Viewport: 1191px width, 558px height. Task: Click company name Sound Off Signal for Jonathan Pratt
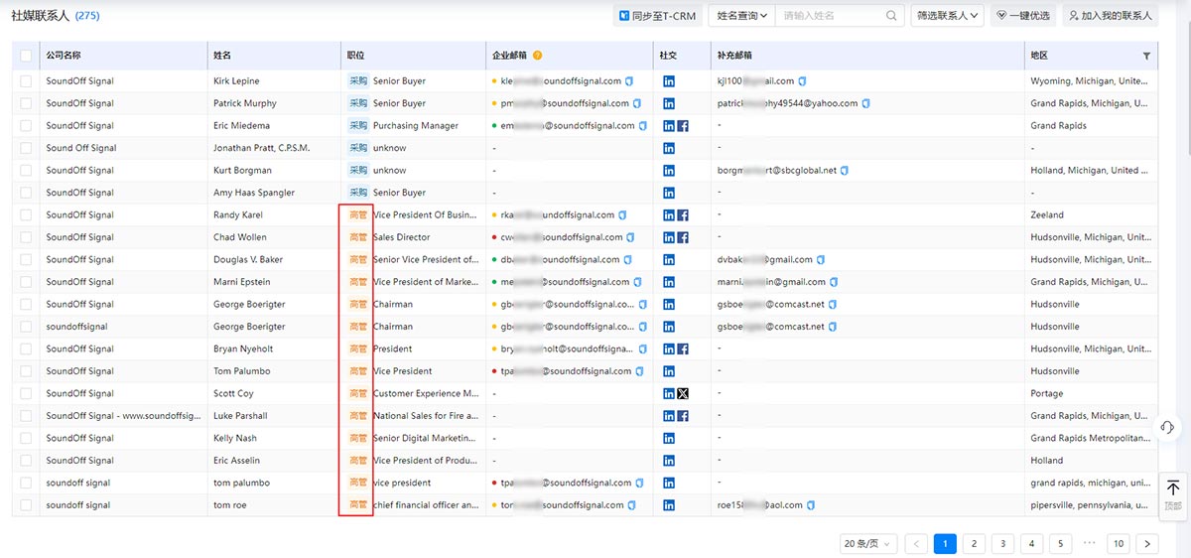81,148
